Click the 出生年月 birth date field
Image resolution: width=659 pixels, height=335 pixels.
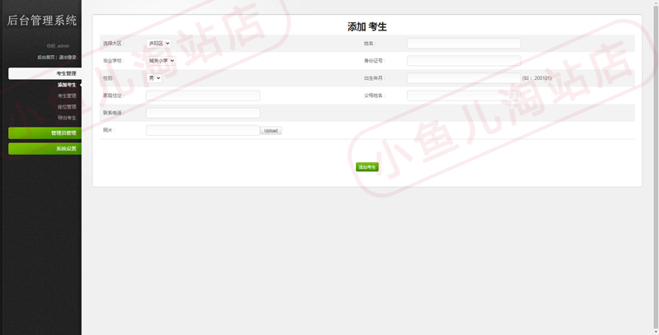click(464, 78)
